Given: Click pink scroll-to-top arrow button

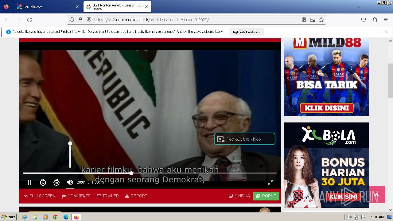Looking at the screenshot, I should pyautogui.click(x=377, y=195).
